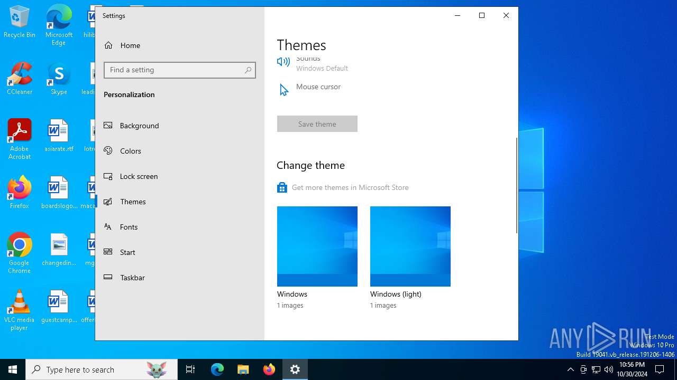Open the Action Center notifications
The width and height of the screenshot is (677, 380).
(660, 369)
